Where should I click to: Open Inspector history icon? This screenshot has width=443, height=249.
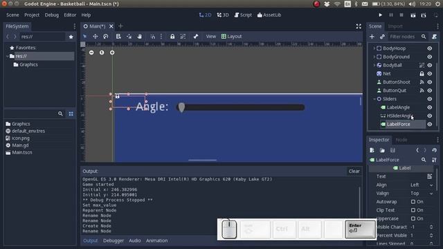(x=434, y=150)
